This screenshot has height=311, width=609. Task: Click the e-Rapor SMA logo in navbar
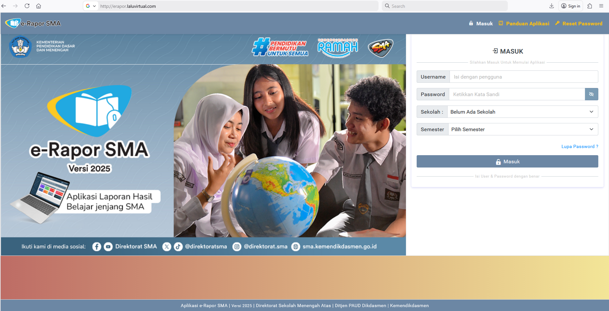point(33,23)
